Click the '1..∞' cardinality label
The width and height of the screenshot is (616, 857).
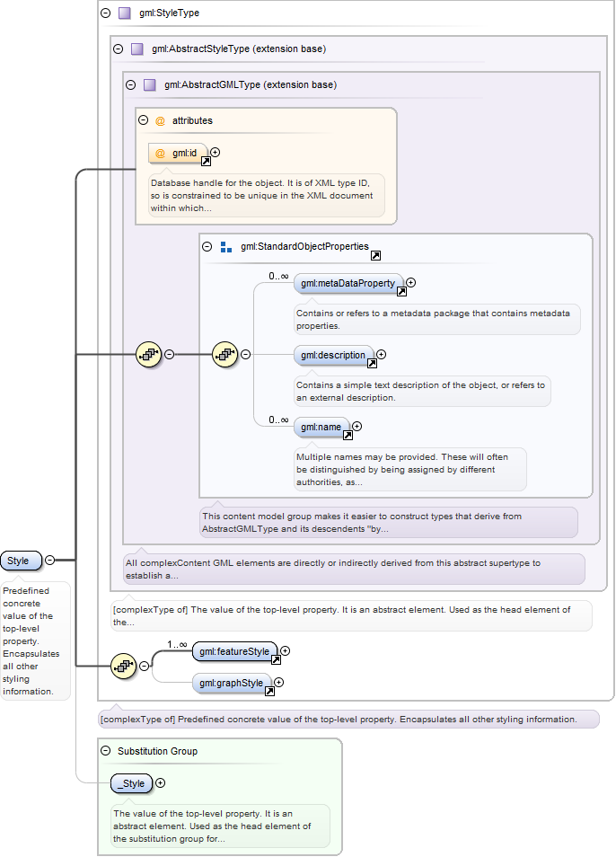point(177,645)
